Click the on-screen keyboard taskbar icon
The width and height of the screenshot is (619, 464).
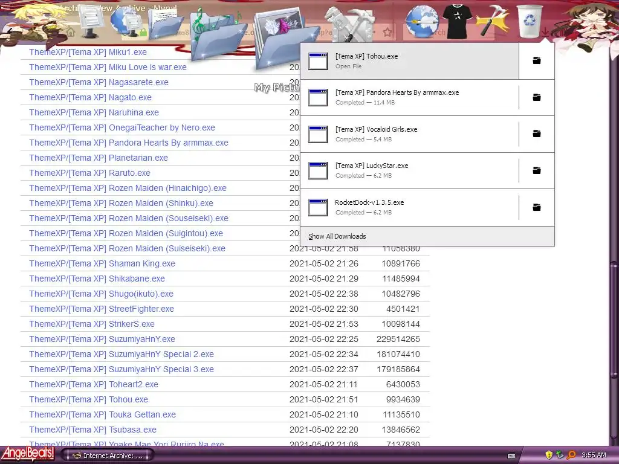pos(511,456)
